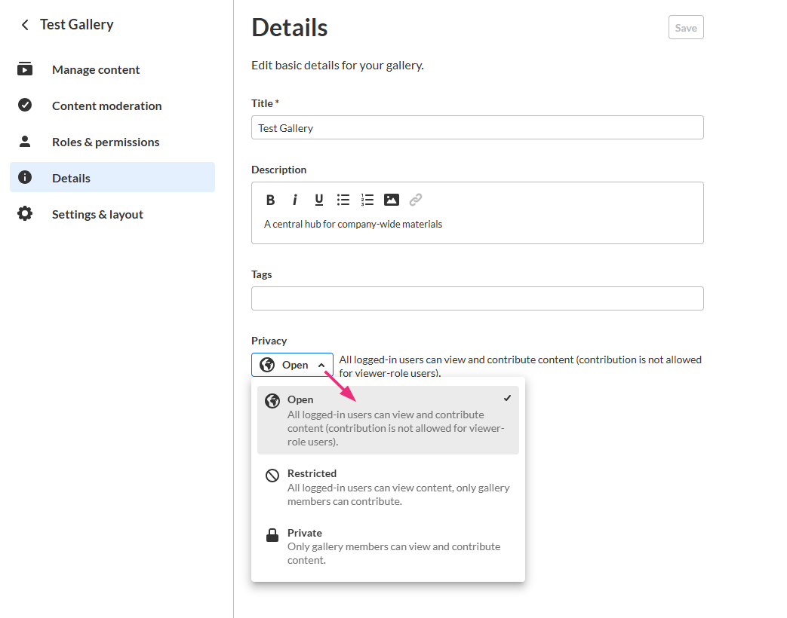This screenshot has height=618, width=787.
Task: Click the Details info icon in sidebar
Action: 25,177
